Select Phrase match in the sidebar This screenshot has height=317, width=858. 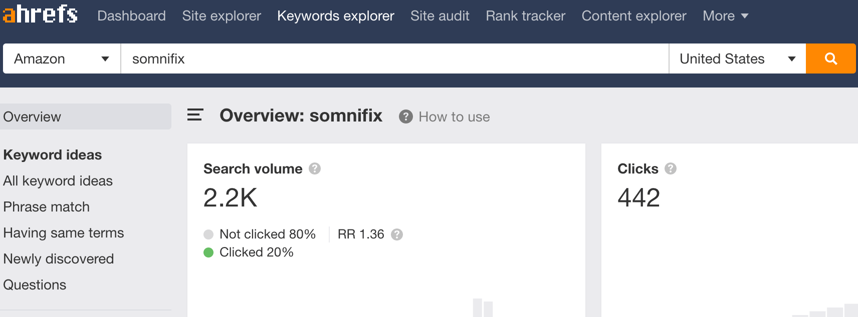[46, 206]
